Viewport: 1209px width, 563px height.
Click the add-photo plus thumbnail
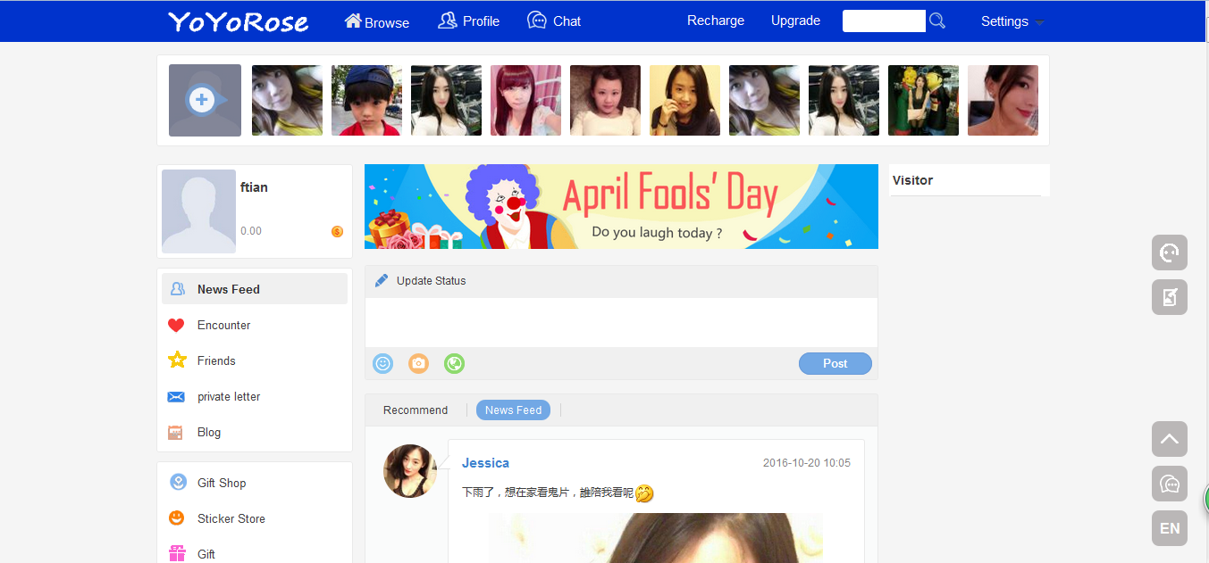point(205,100)
